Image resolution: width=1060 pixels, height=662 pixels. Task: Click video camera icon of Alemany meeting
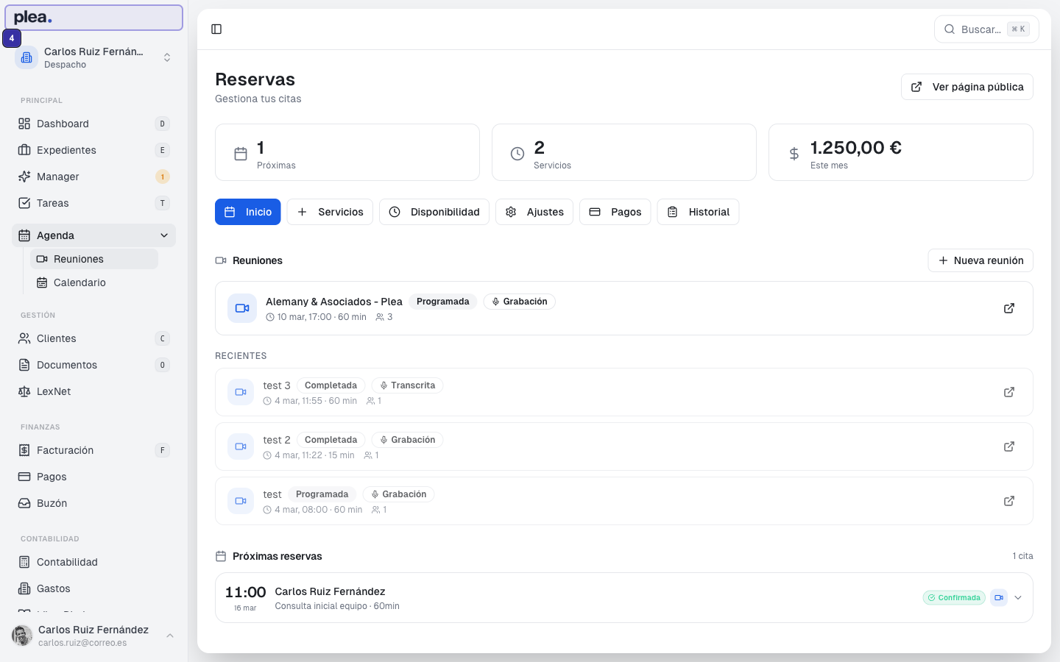(x=242, y=308)
